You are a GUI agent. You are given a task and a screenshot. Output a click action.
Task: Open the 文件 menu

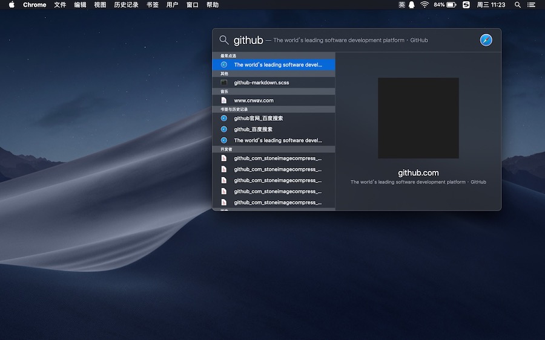(x=60, y=5)
